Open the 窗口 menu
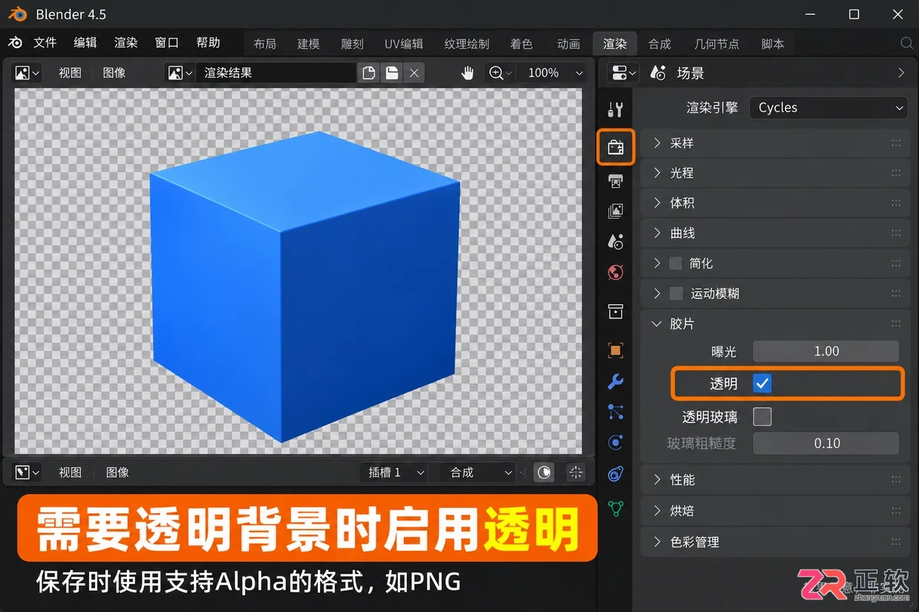919x612 pixels. click(x=167, y=42)
